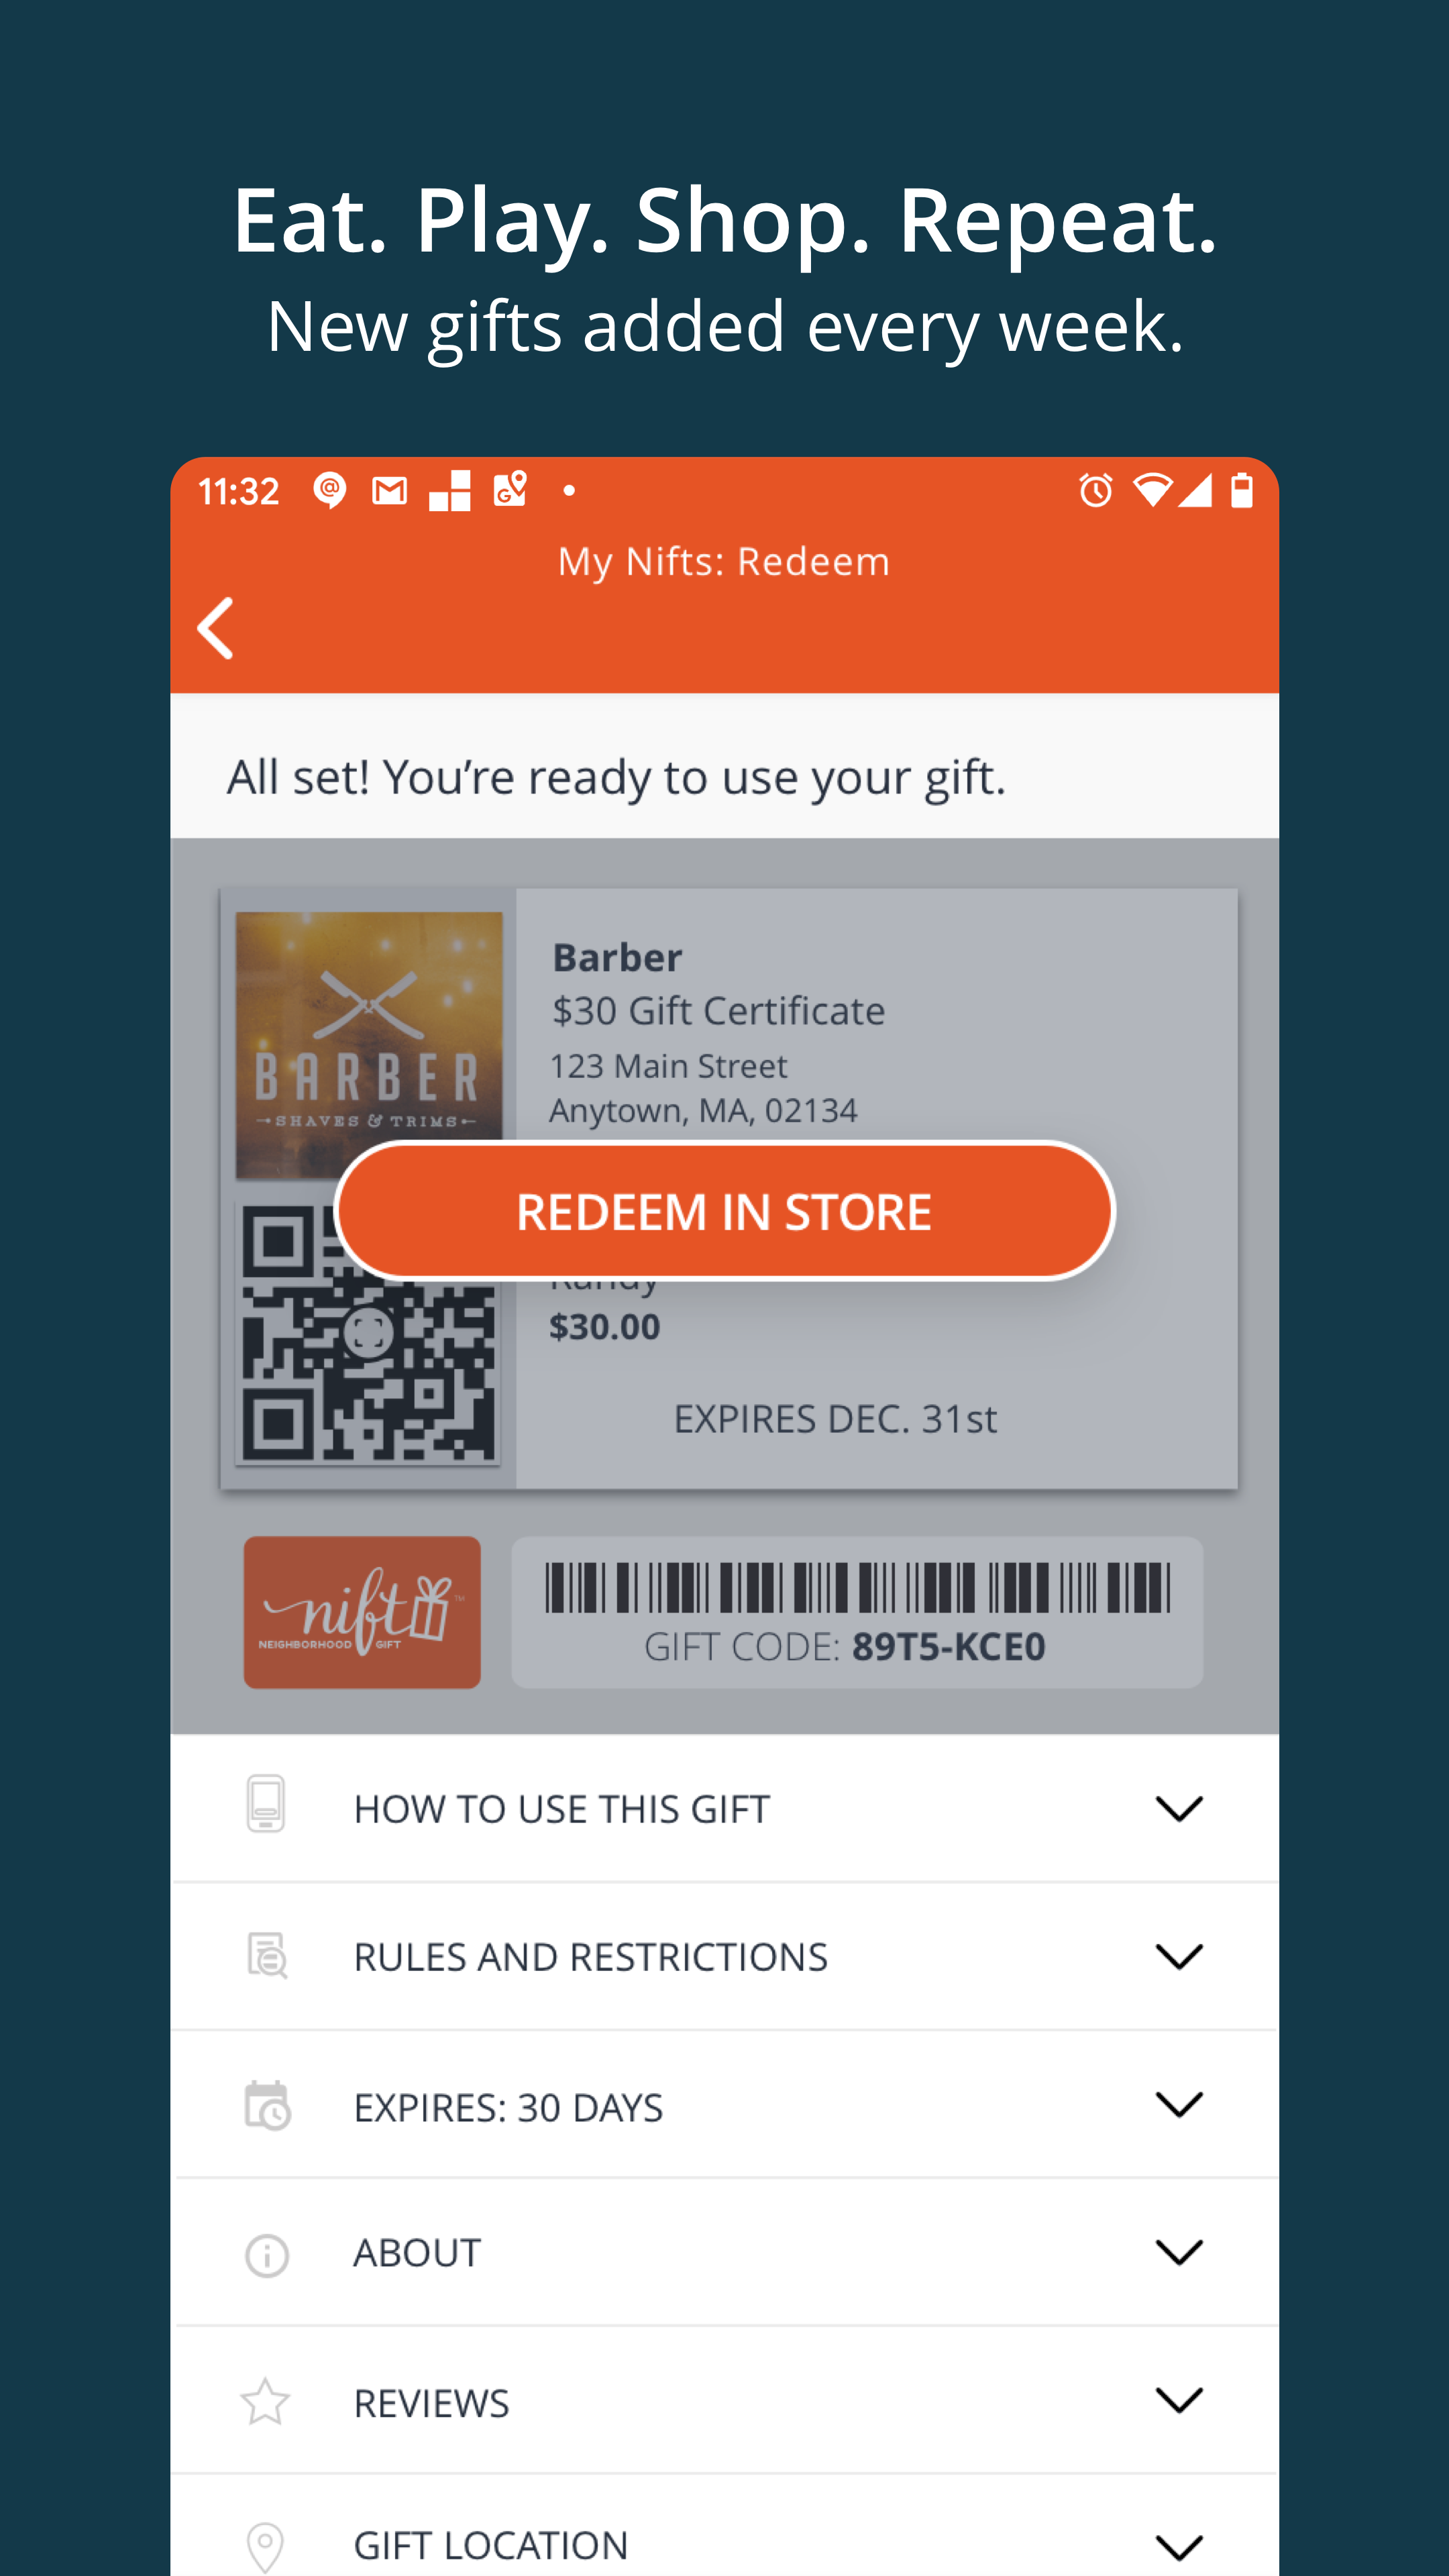Tap the phone icon beside How To Use

(x=265, y=1804)
